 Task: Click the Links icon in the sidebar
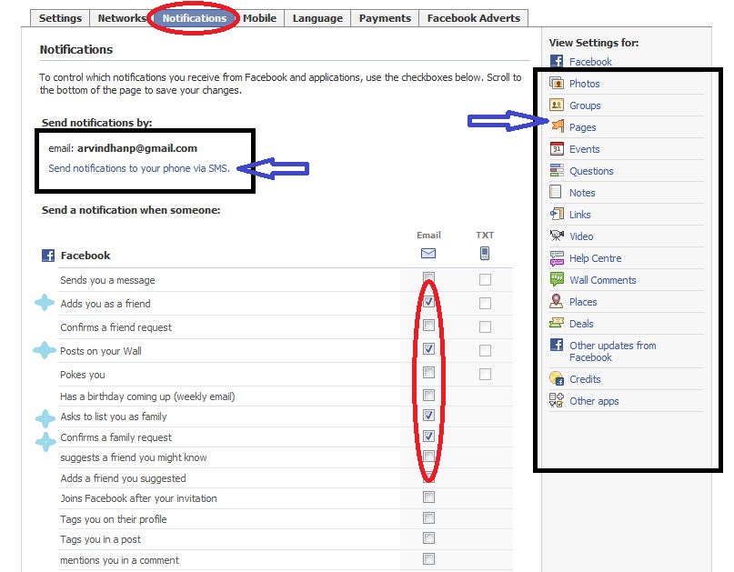[x=557, y=214]
